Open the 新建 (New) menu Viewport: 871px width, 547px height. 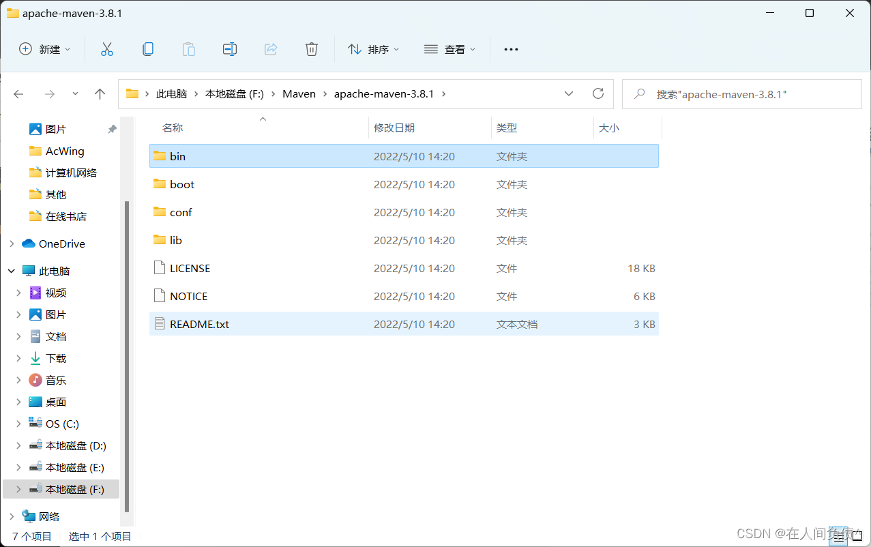pyautogui.click(x=45, y=49)
